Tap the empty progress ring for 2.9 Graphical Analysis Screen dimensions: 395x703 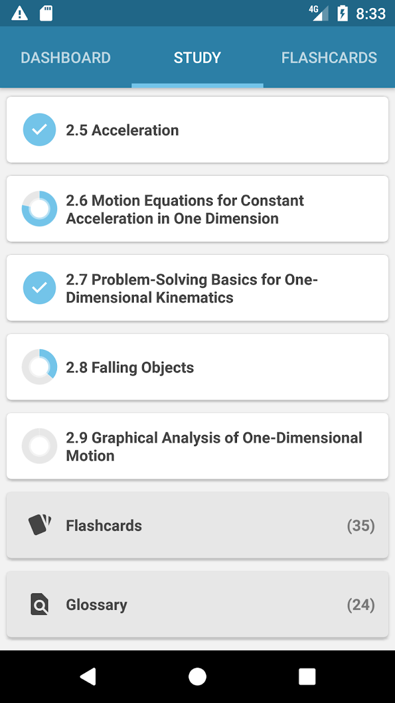tap(39, 446)
